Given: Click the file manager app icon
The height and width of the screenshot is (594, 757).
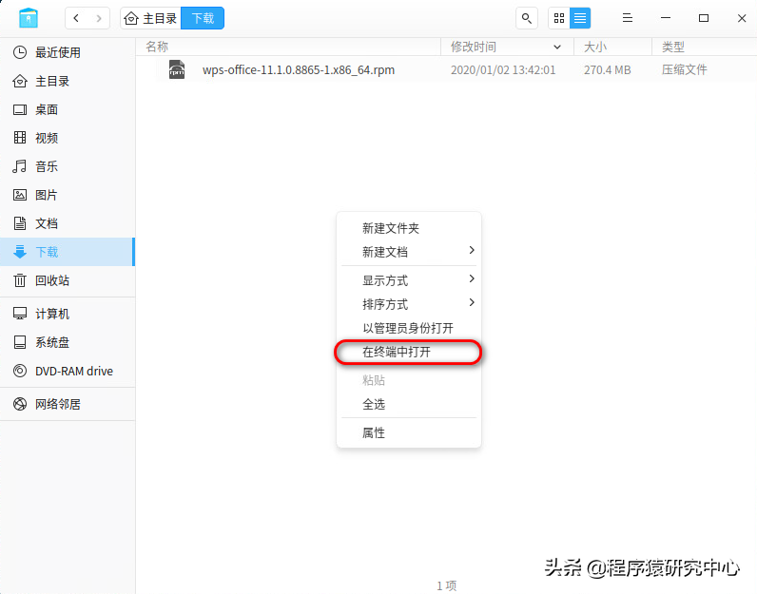Looking at the screenshot, I should (28, 18).
